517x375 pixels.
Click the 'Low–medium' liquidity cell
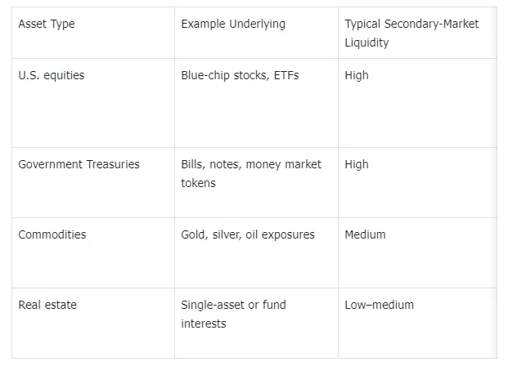point(379,305)
